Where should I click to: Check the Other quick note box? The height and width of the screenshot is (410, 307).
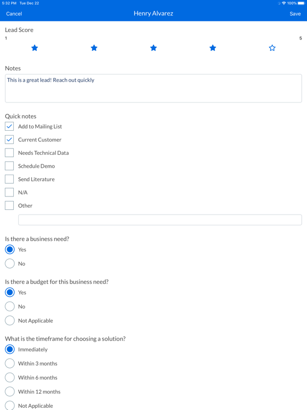(x=10, y=206)
